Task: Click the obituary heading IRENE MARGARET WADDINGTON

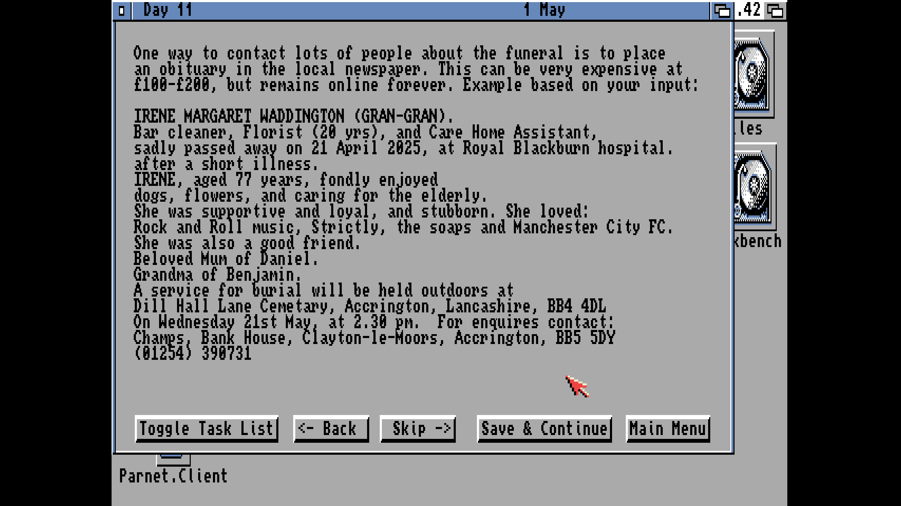Action: coord(293,116)
